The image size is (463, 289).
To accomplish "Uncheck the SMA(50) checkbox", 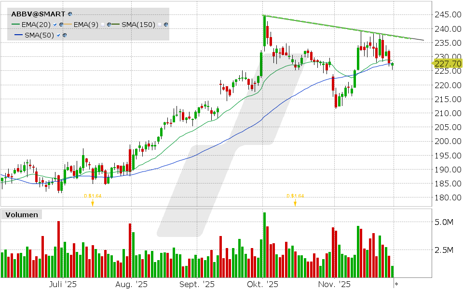I will 58,34.
